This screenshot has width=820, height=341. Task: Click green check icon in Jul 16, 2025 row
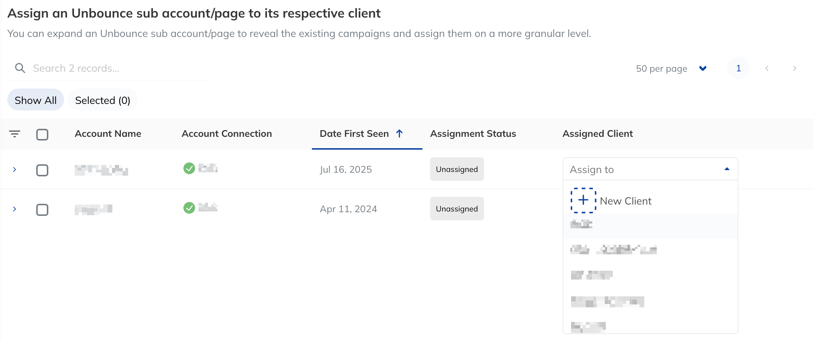(x=189, y=168)
